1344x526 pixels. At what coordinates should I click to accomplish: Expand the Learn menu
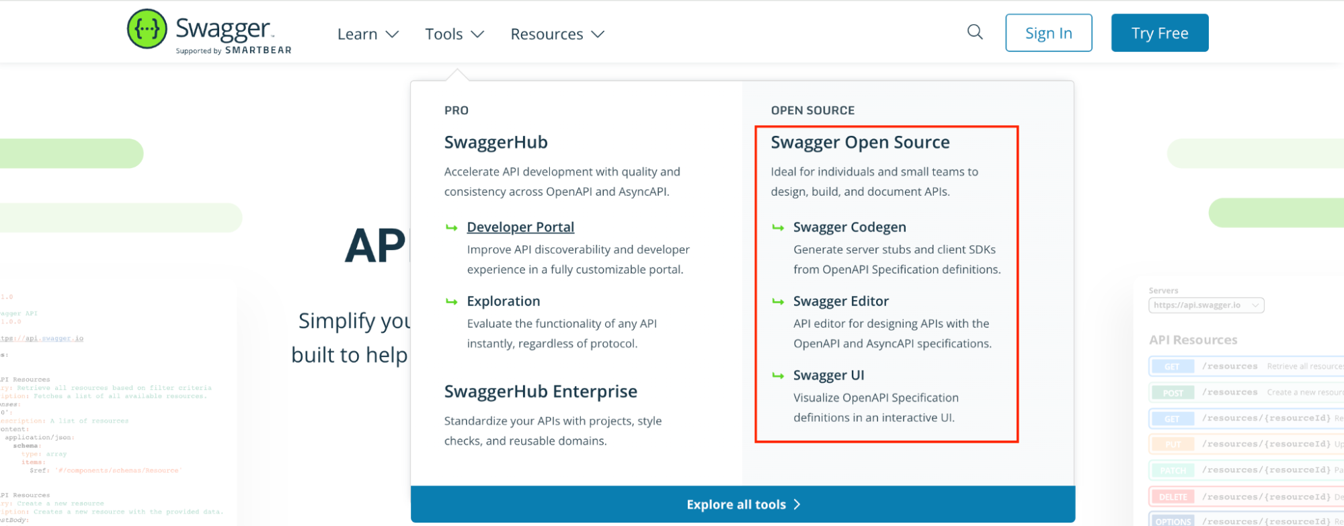368,34
